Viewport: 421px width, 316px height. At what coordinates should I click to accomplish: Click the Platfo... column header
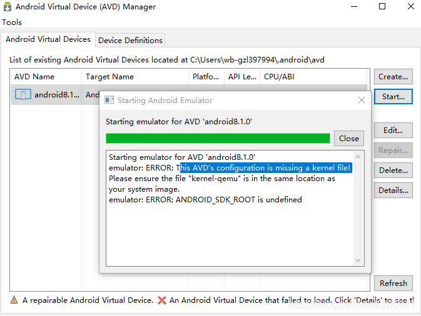(x=206, y=77)
